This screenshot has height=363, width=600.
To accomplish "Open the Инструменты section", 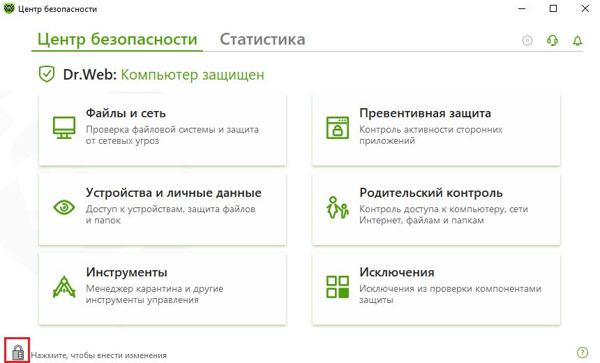I will 163,289.
